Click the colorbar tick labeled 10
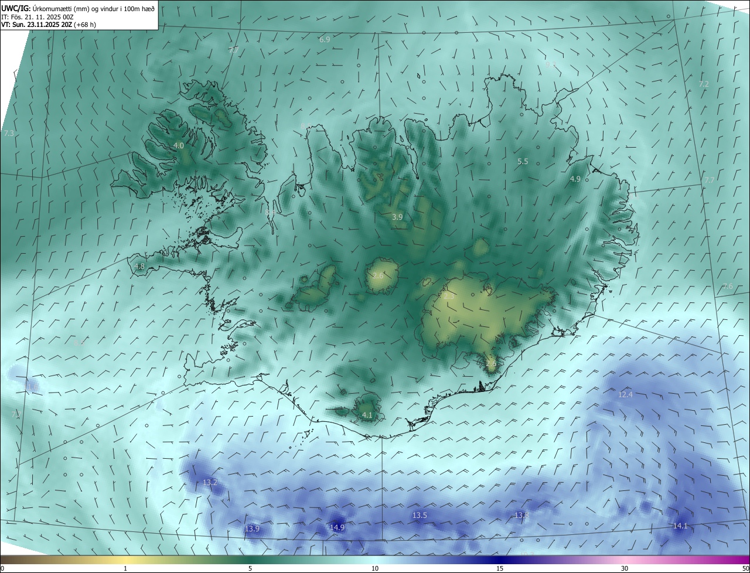The image size is (750, 573). pyautogui.click(x=375, y=568)
